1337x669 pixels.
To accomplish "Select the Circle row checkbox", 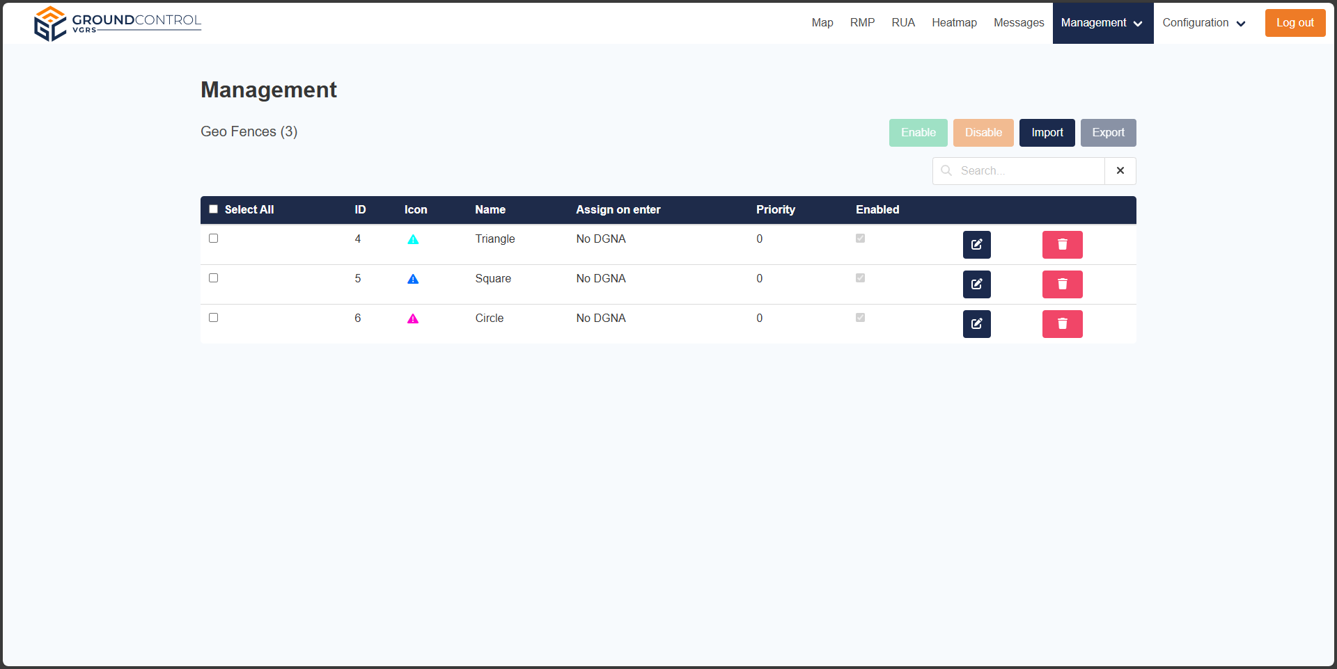I will tap(214, 318).
